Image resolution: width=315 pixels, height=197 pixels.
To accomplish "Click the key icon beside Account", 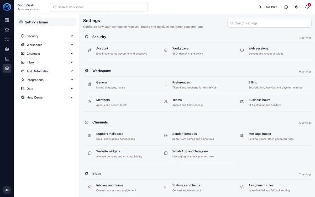I will [x=90, y=50].
